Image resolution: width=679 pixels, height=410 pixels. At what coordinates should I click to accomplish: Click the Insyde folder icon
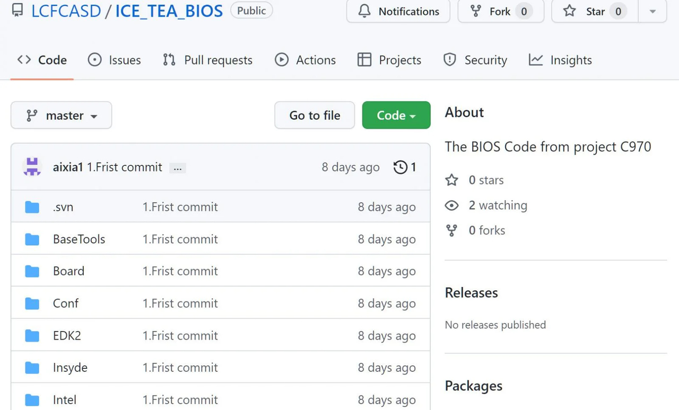pyautogui.click(x=32, y=368)
